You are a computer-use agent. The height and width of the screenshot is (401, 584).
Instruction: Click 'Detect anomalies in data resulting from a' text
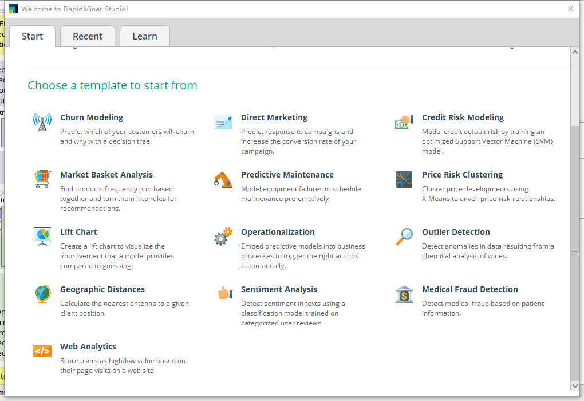coord(488,246)
